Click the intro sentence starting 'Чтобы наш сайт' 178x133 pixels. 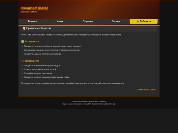tap(71, 34)
